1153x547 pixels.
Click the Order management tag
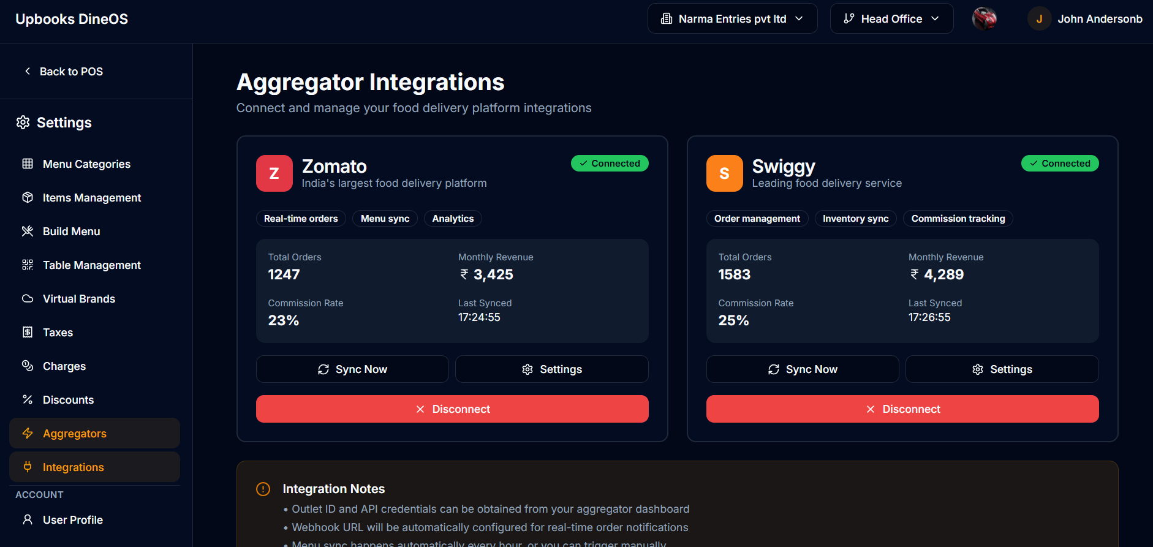pos(757,219)
